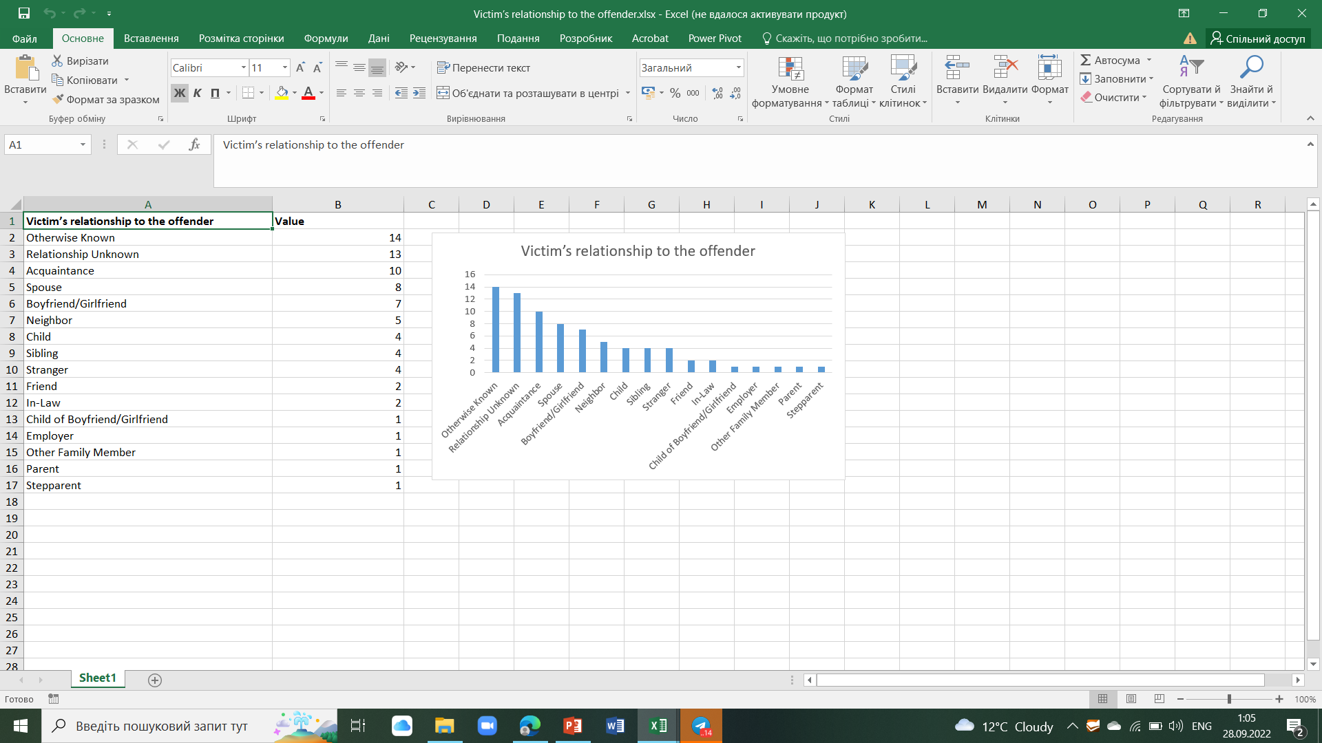The height and width of the screenshot is (743, 1322).
Task: Click the percent style icon
Action: [x=675, y=93]
